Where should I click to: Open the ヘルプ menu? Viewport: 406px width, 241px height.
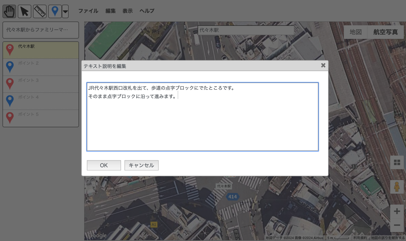pyautogui.click(x=147, y=11)
